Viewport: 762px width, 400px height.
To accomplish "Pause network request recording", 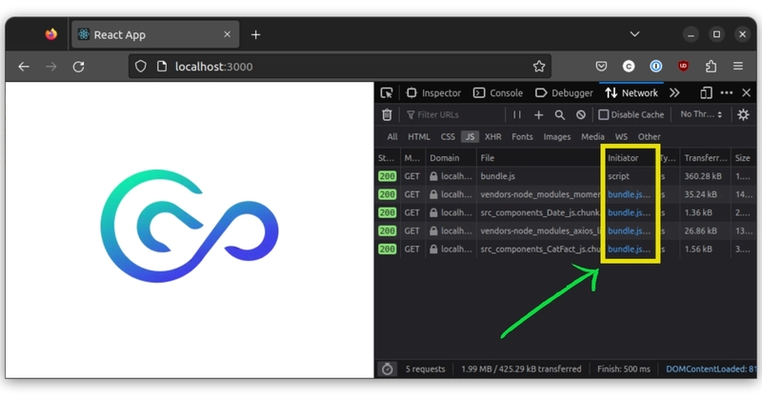I will (x=517, y=115).
